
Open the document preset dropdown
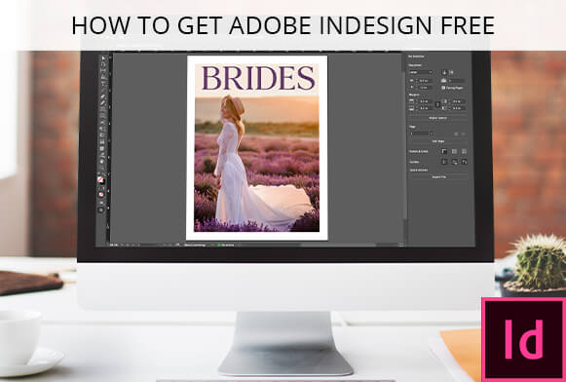point(421,72)
